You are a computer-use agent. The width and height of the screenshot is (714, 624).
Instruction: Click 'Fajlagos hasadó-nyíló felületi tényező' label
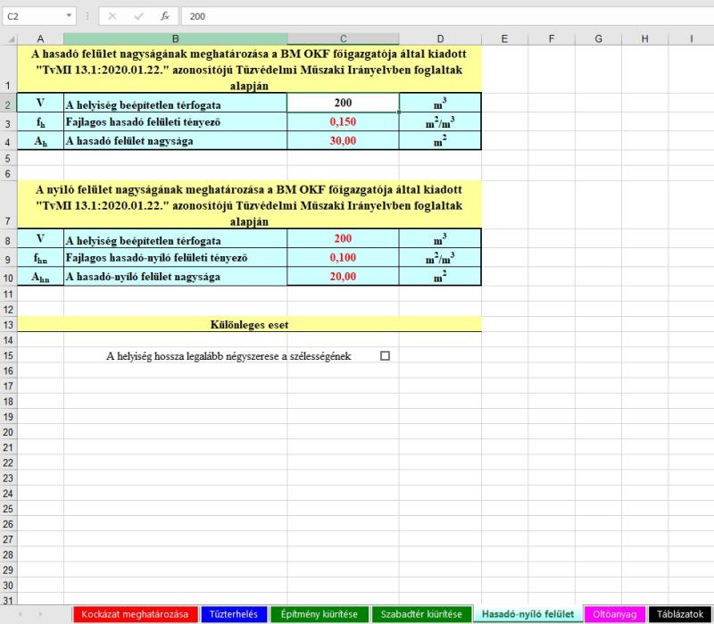[x=157, y=258]
